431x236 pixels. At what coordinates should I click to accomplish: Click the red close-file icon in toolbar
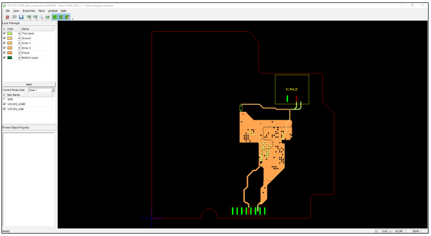[7, 17]
